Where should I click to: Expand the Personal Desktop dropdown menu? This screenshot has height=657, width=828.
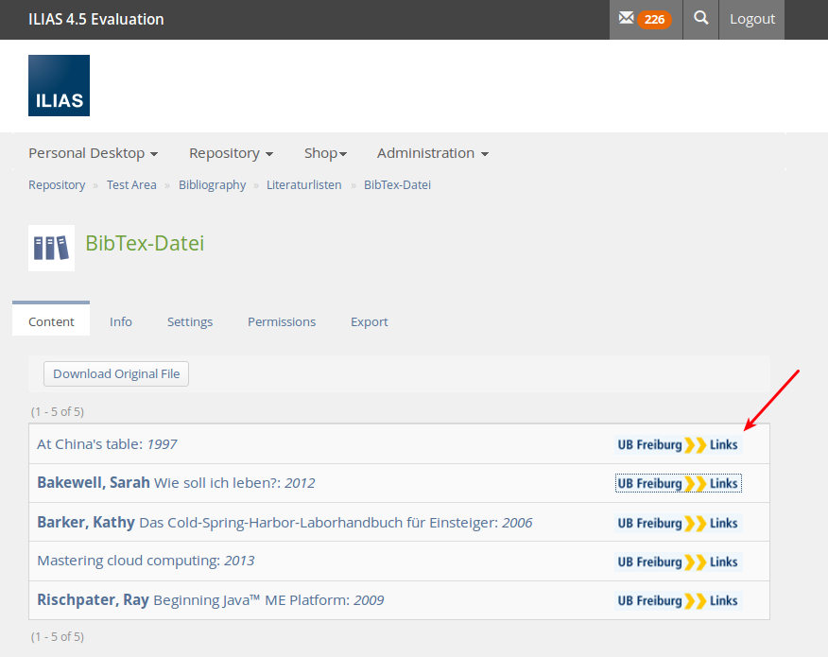click(x=93, y=153)
